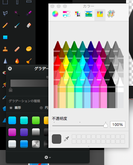Switch to the Pixelmator colors tab
133x165 pixels.
pyautogui.click(x=111, y=14)
